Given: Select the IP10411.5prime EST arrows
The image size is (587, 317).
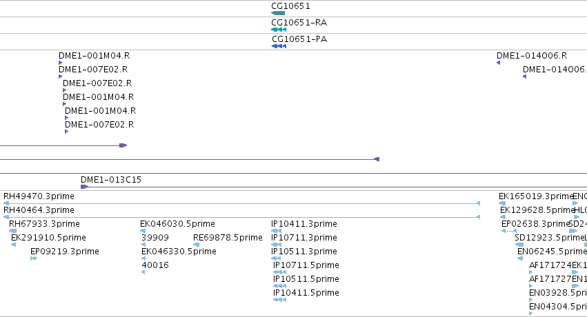Looking at the screenshot, I should 279,300.
